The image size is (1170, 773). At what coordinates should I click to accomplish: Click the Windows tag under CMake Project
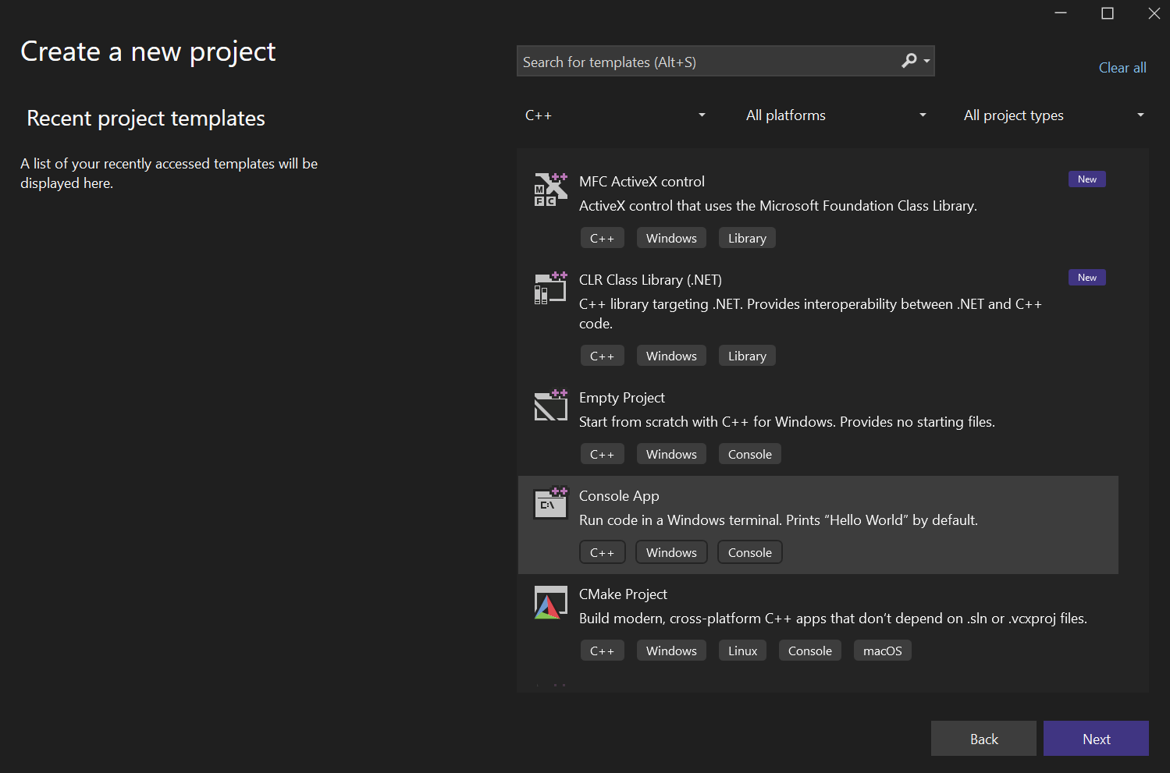671,651
